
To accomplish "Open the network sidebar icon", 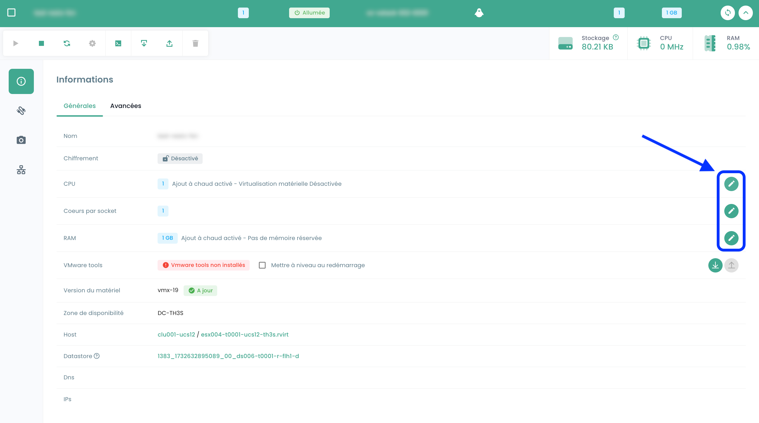I will click(21, 170).
